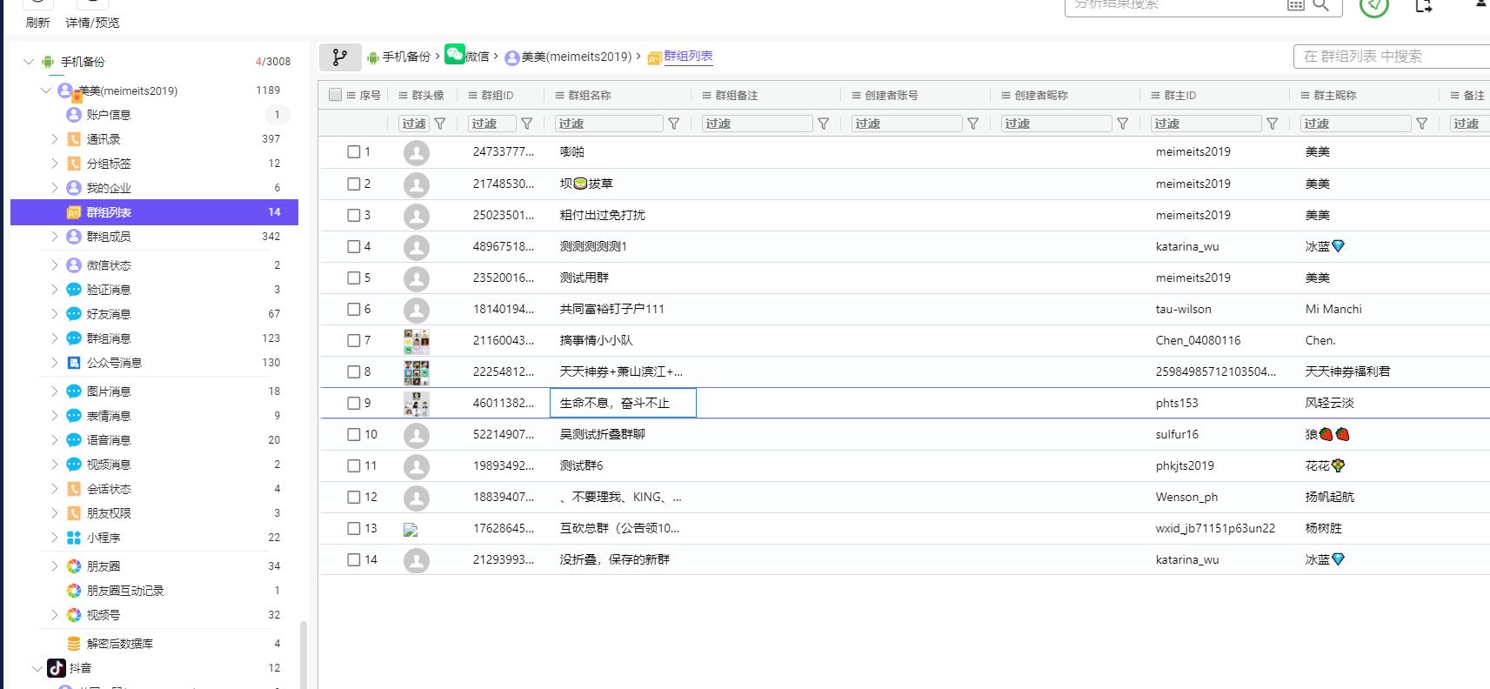
Task: Click the broken image icon in row 13
Action: [x=411, y=530]
